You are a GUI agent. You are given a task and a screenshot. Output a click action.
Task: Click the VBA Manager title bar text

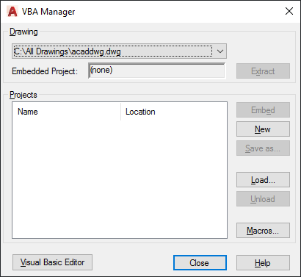[x=48, y=12]
